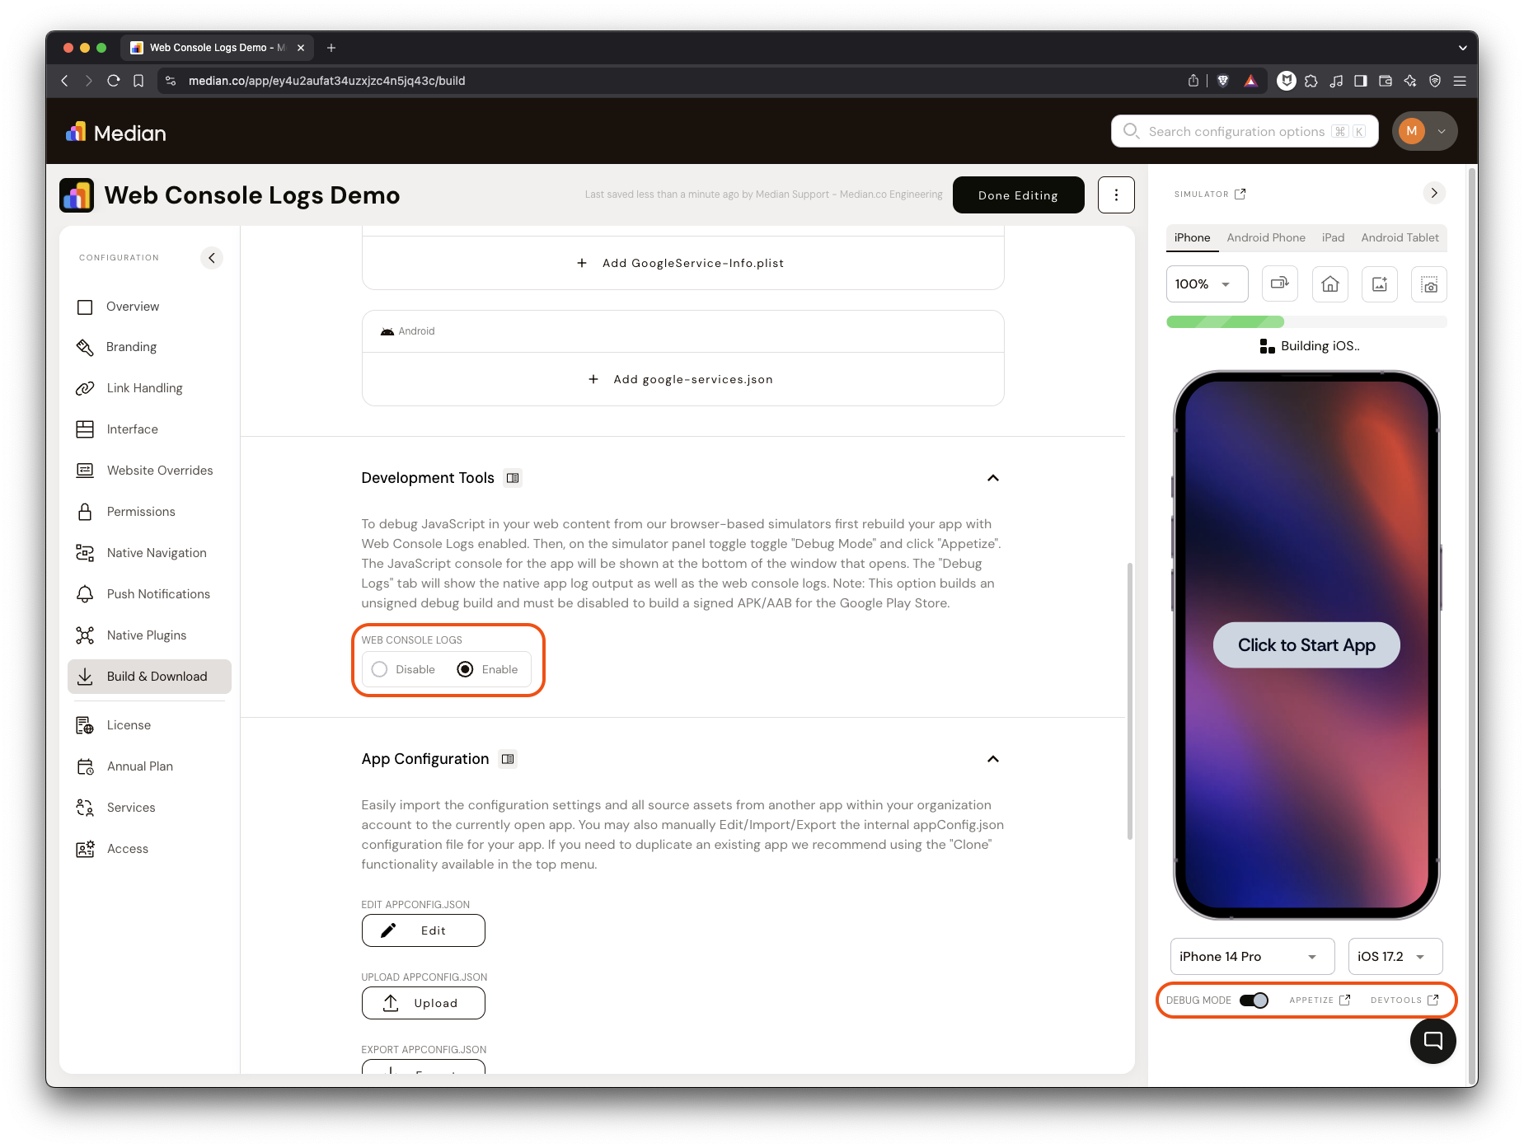Screen dimensions: 1524x1148
Task: Collapse the Configuration sidebar
Action: 212,258
